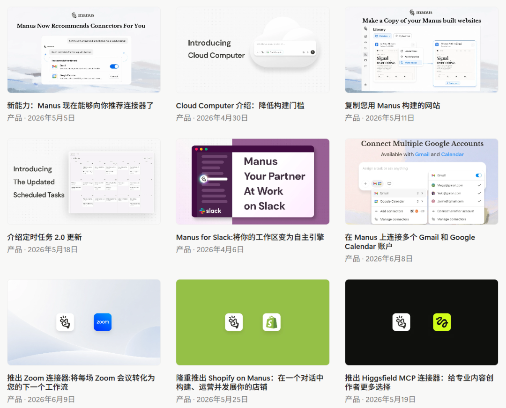The image size is (506, 408).
Task: Open the 'Connect Multiple Google Accounts' thumbnail
Action: coord(422,182)
